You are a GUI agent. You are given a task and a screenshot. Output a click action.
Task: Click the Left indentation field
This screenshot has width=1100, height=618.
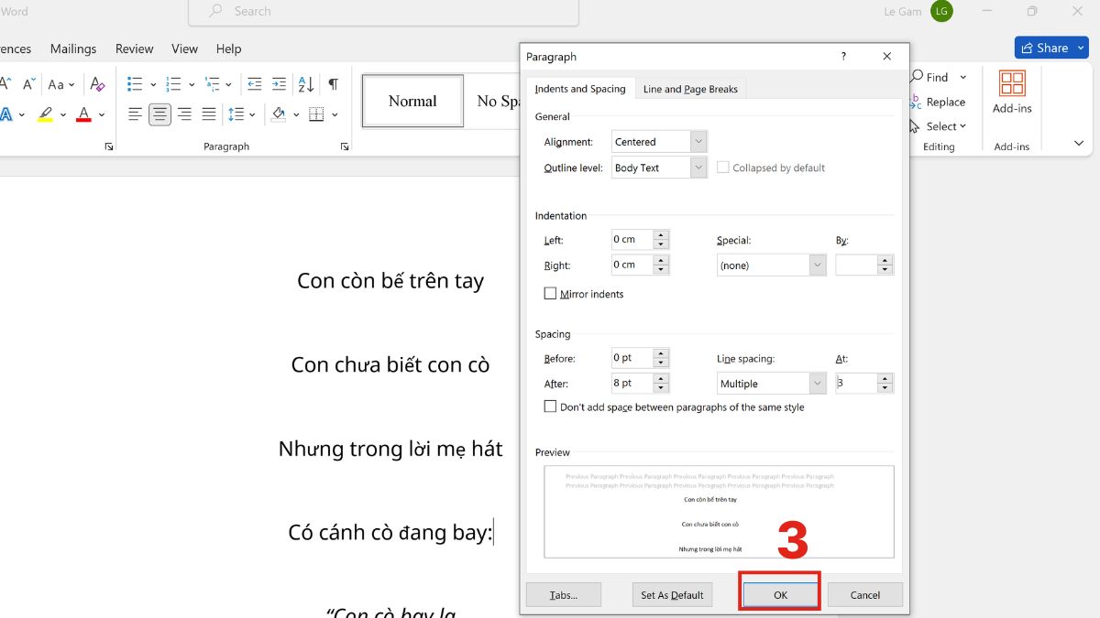[x=632, y=240]
